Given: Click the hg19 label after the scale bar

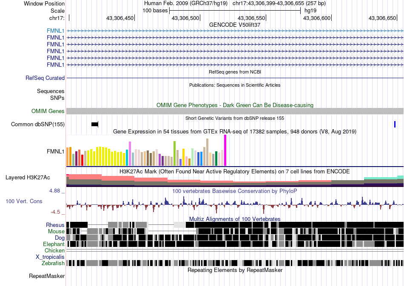Looking at the screenshot, I should (x=310, y=11).
